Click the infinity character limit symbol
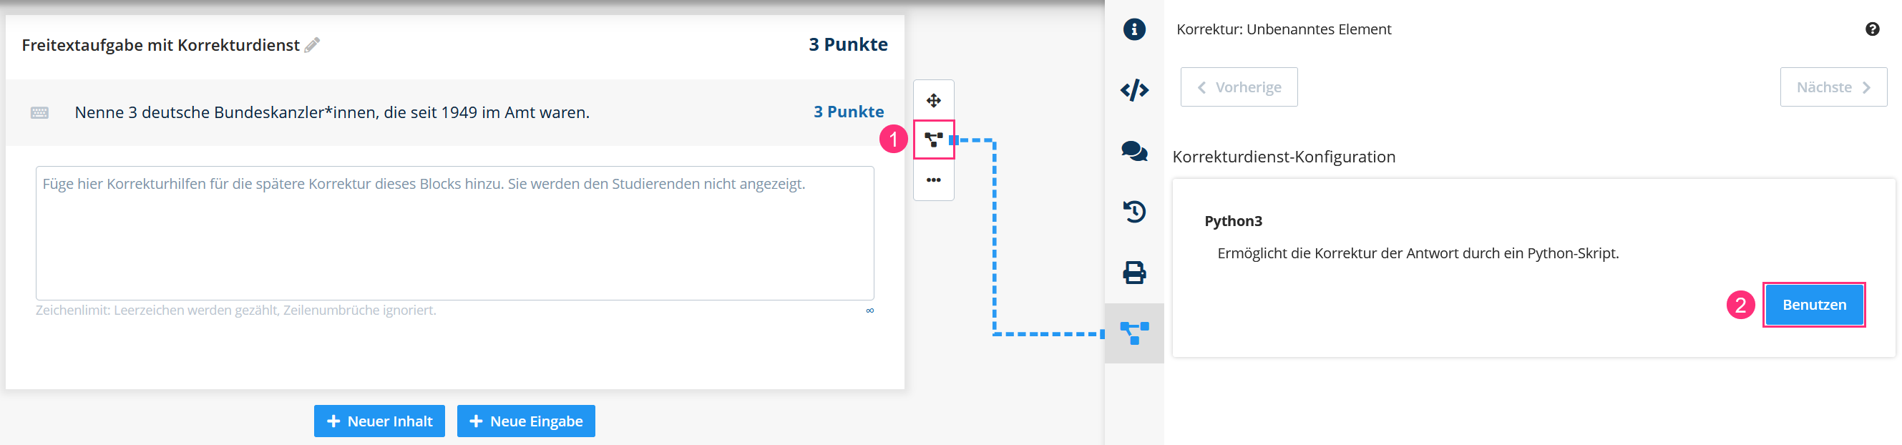 [869, 310]
